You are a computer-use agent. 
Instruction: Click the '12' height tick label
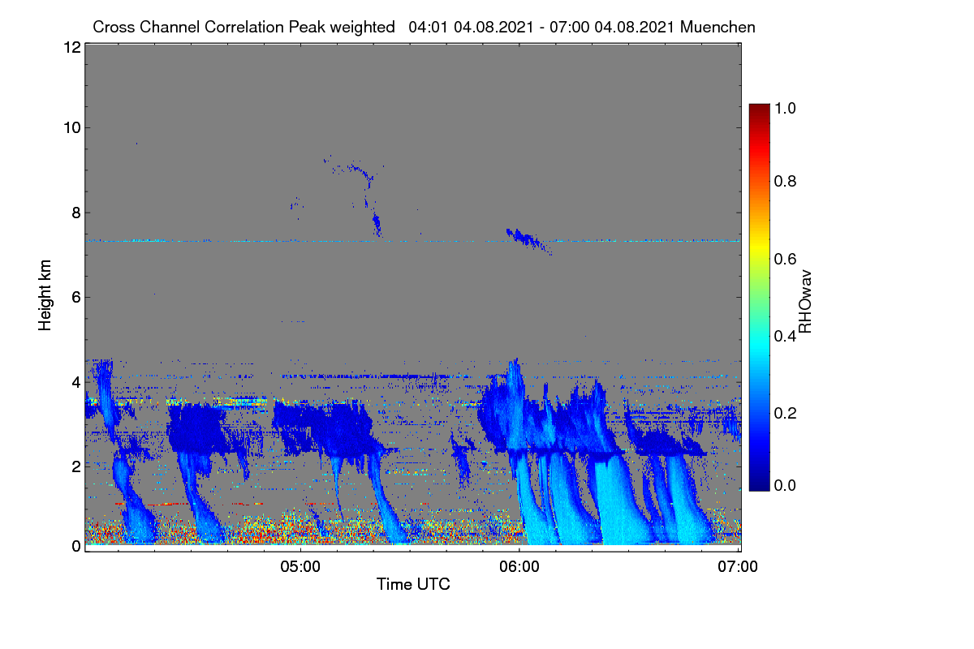pos(71,48)
